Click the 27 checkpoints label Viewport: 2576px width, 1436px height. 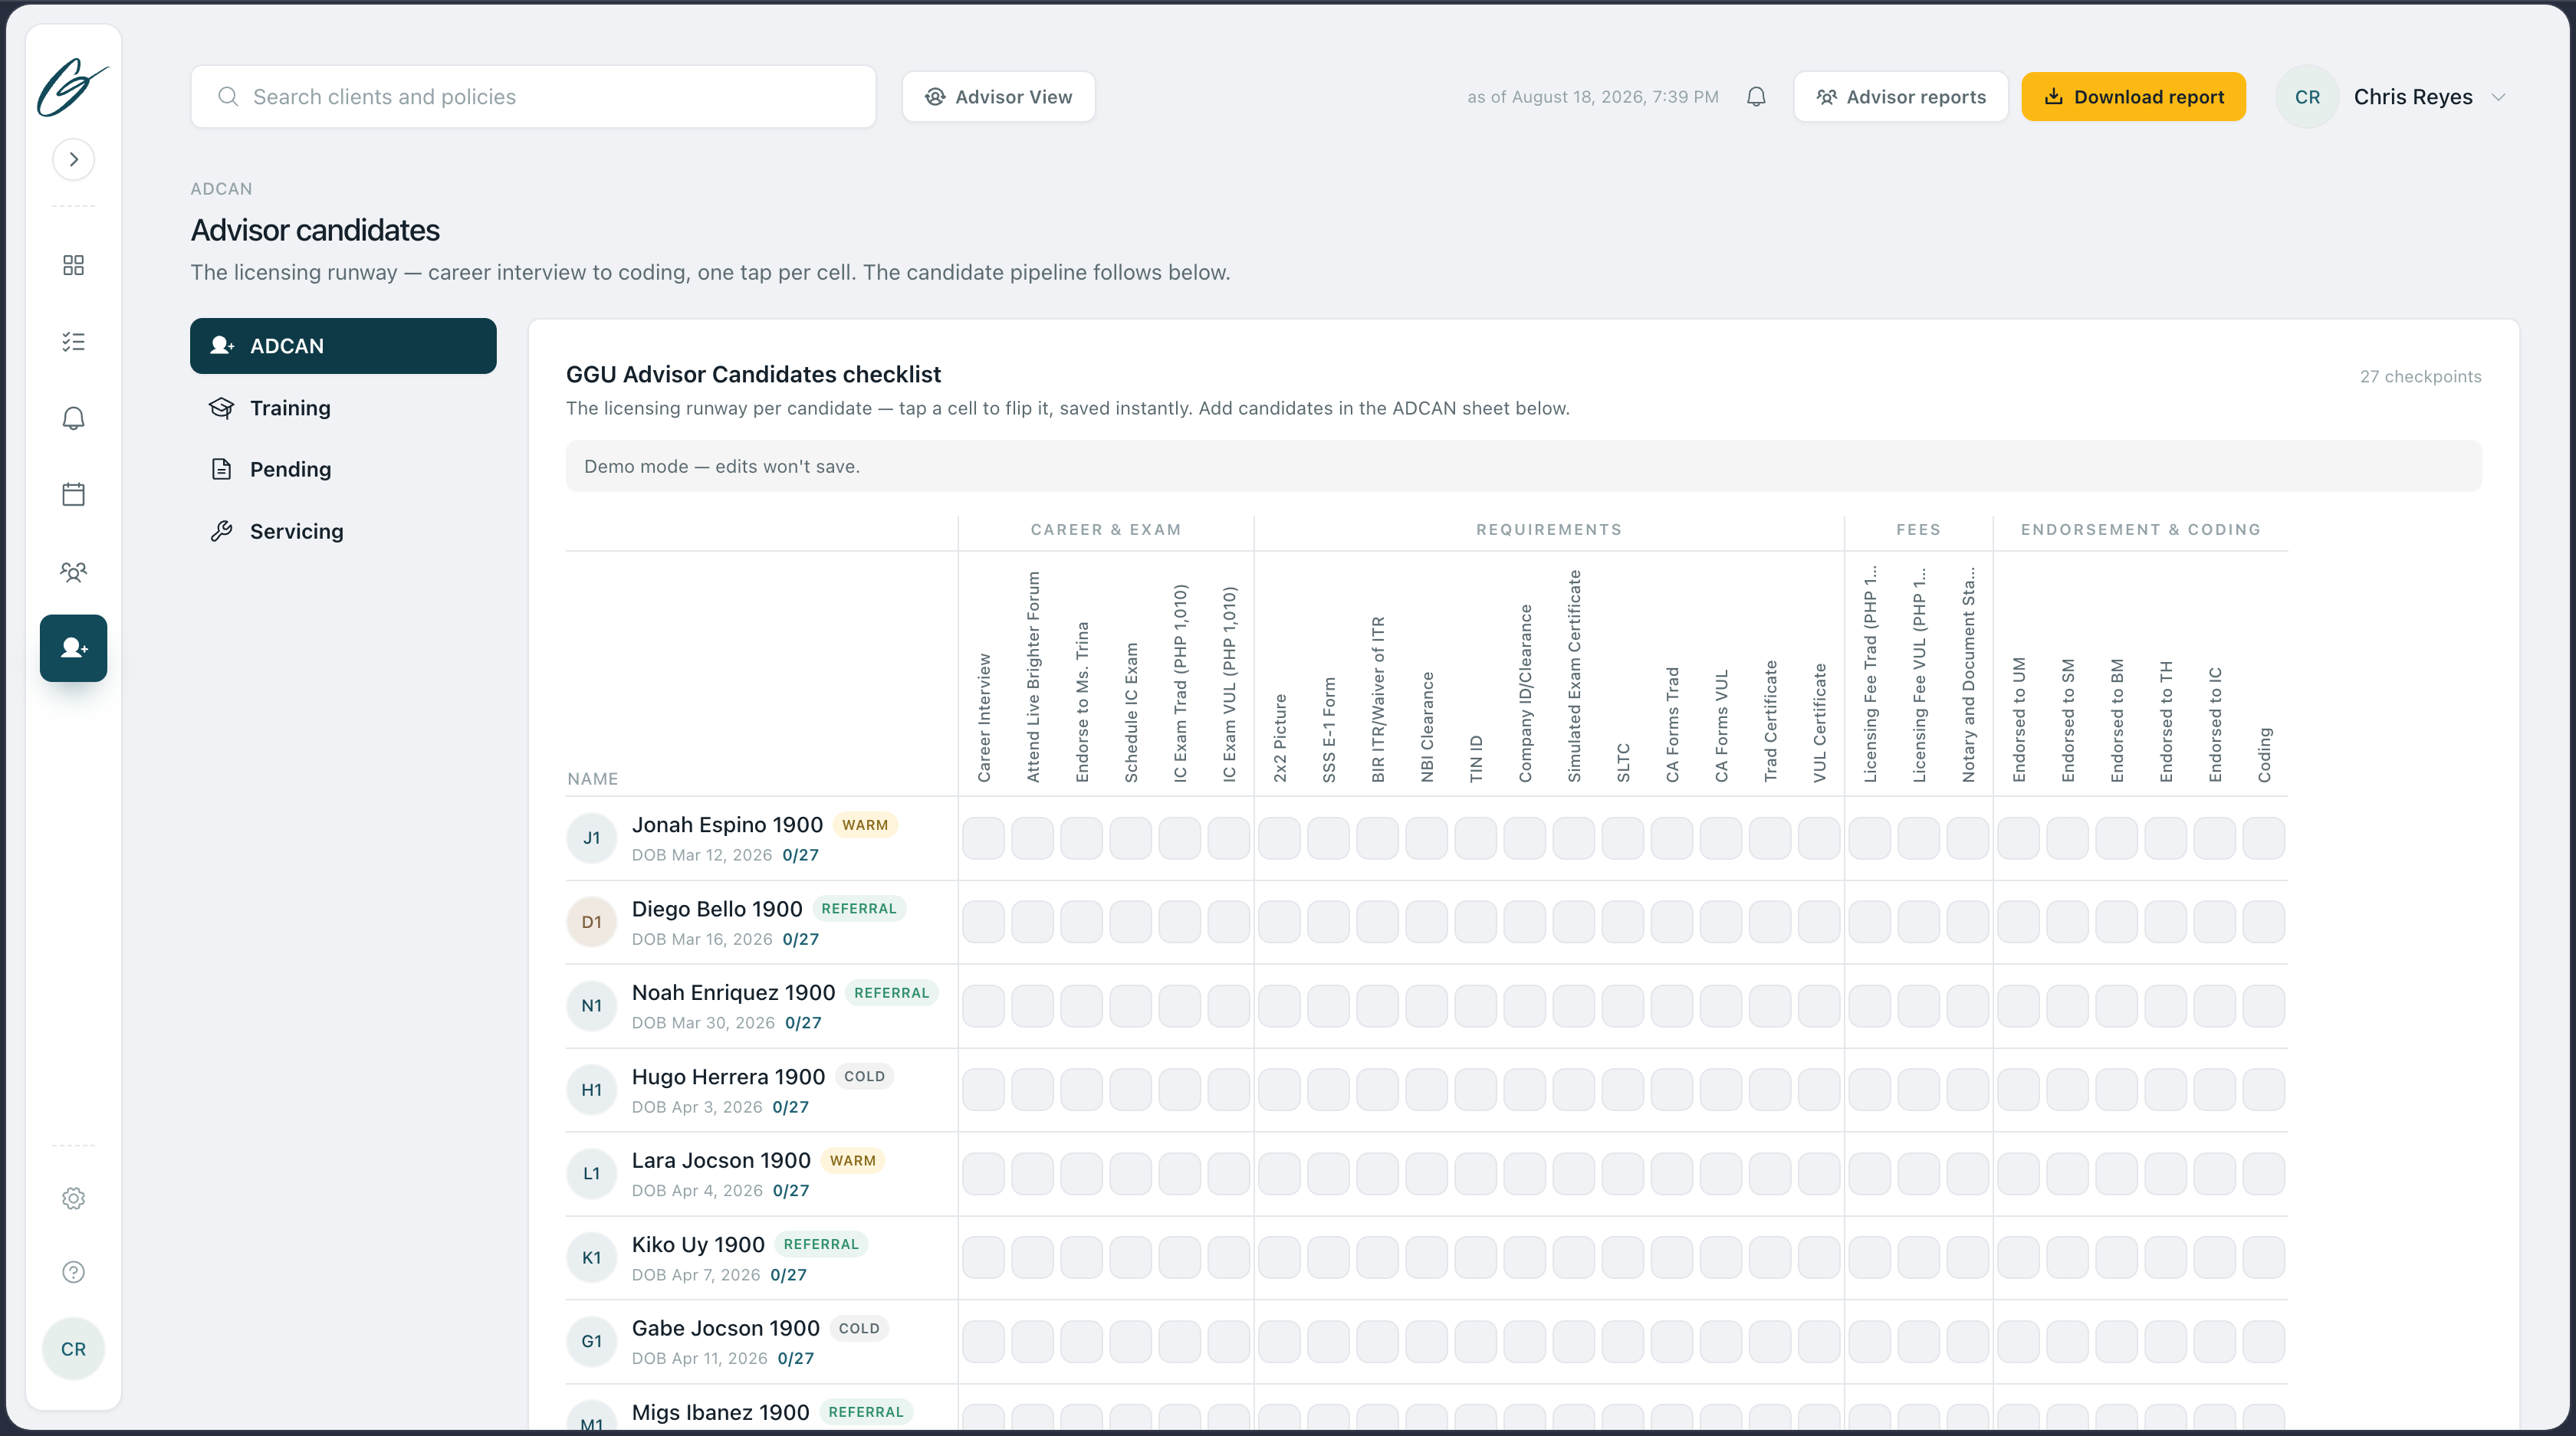coord(2420,377)
